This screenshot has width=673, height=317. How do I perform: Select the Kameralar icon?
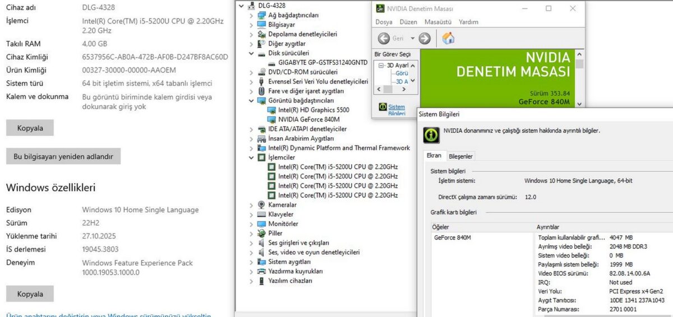(x=261, y=205)
